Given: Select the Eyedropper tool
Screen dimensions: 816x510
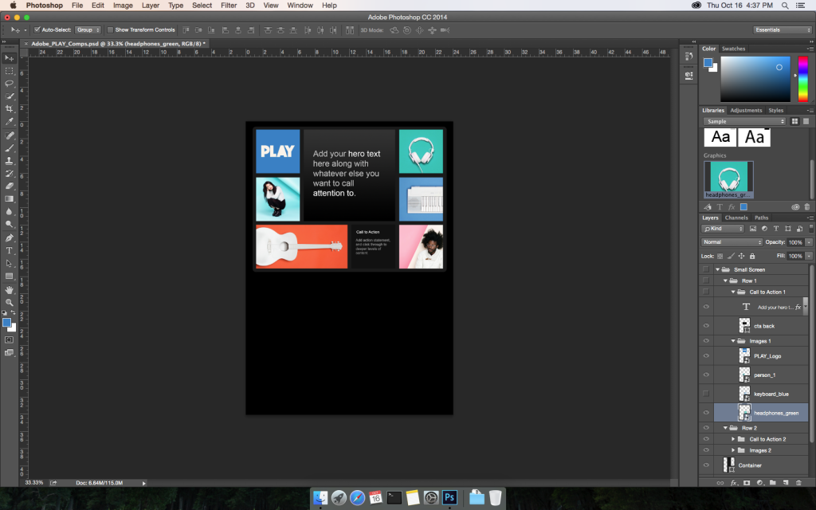Looking at the screenshot, I should point(10,122).
